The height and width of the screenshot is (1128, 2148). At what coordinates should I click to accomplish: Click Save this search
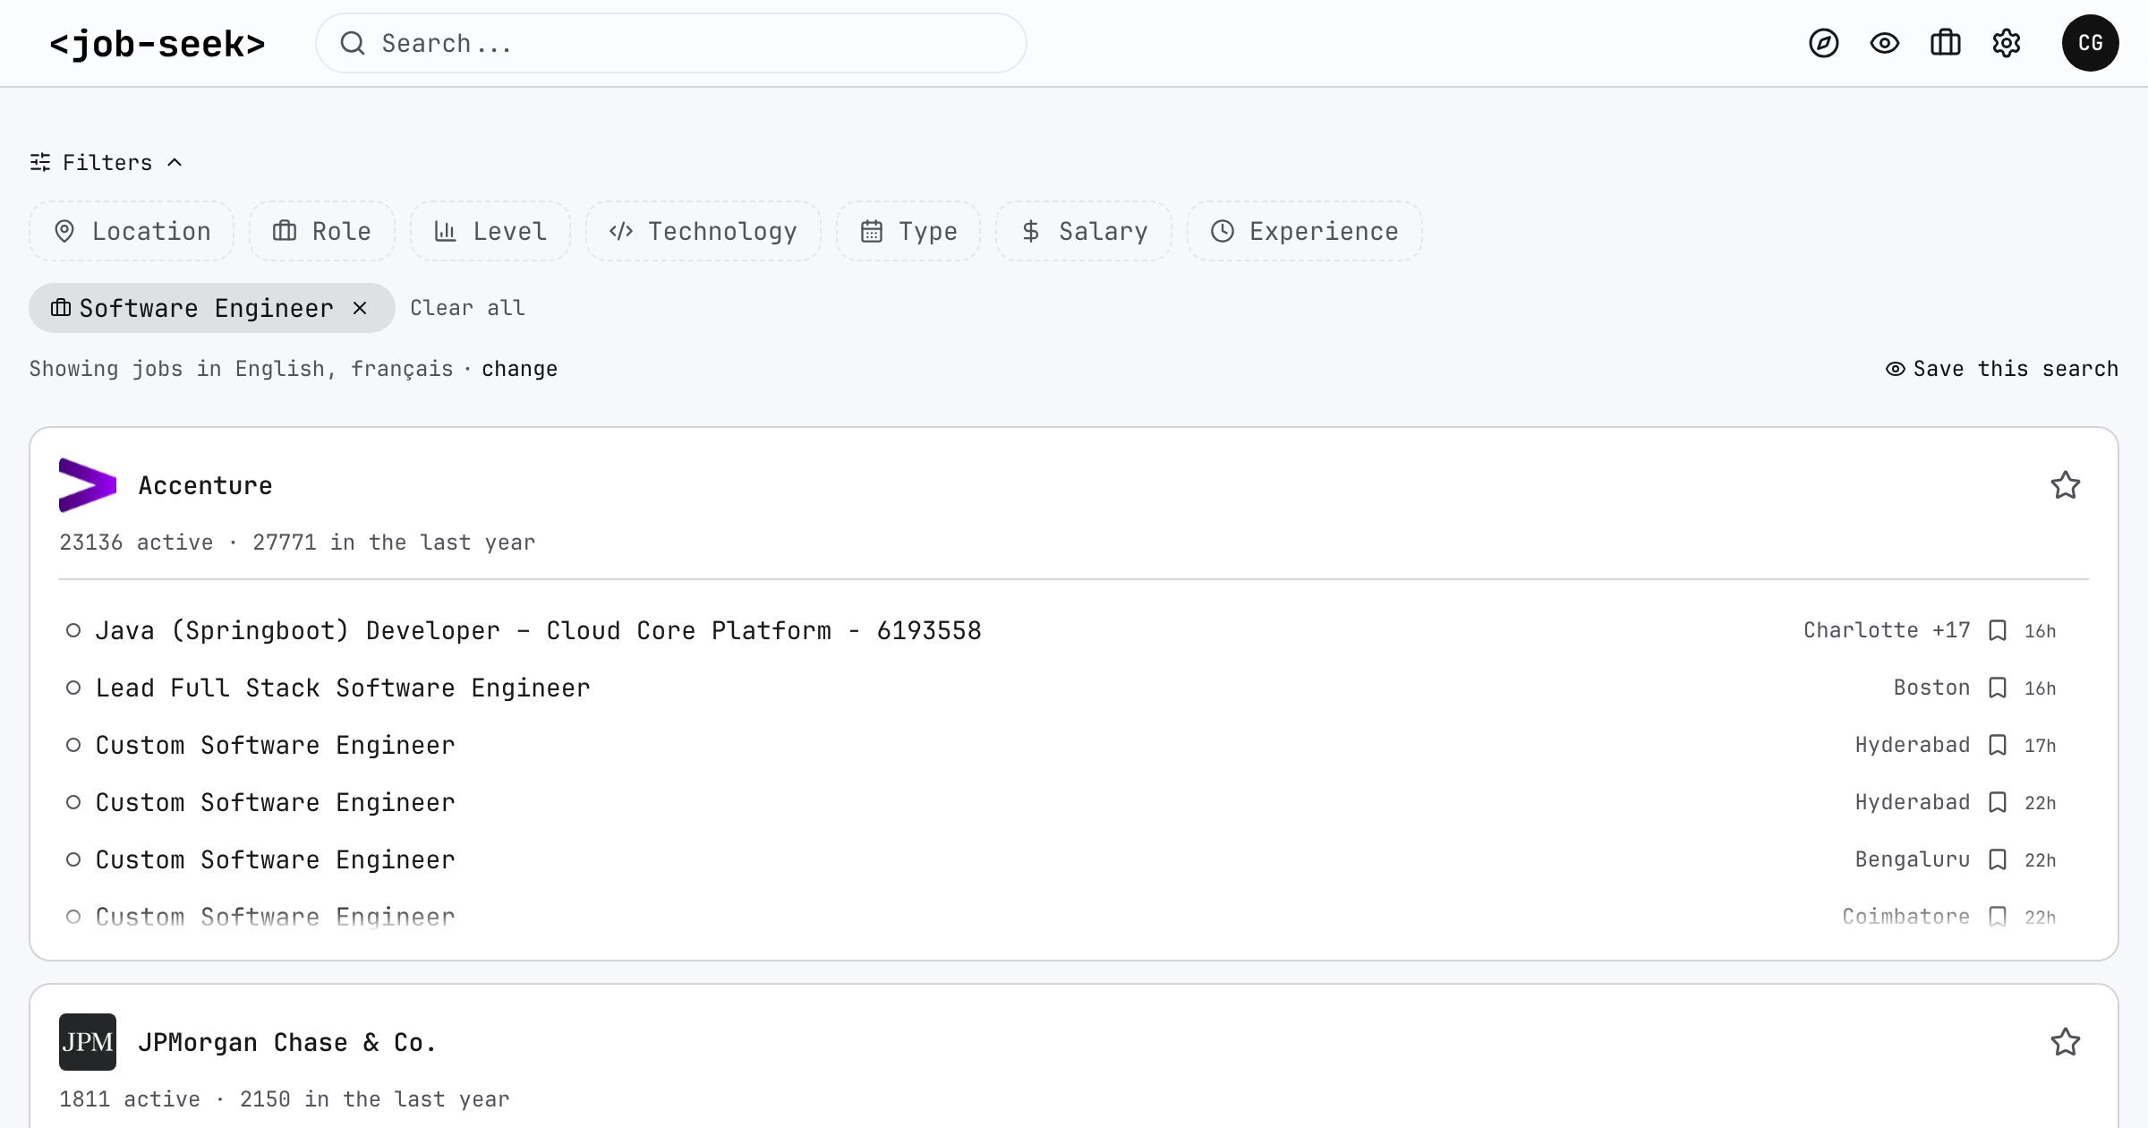(2001, 369)
